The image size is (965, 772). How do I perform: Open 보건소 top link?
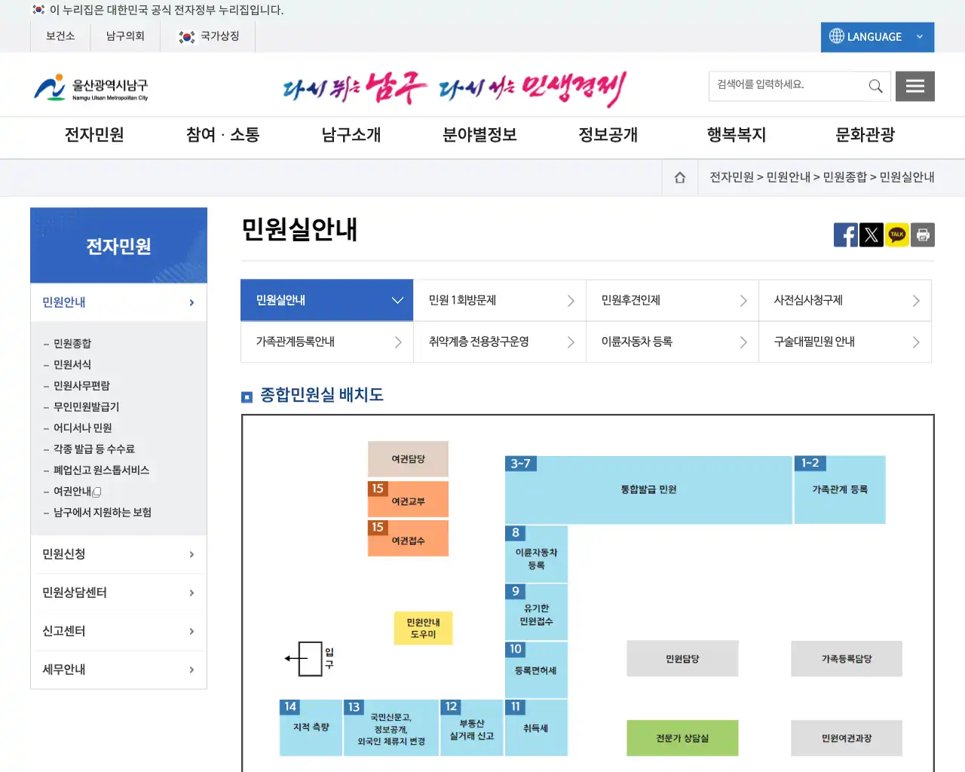60,36
